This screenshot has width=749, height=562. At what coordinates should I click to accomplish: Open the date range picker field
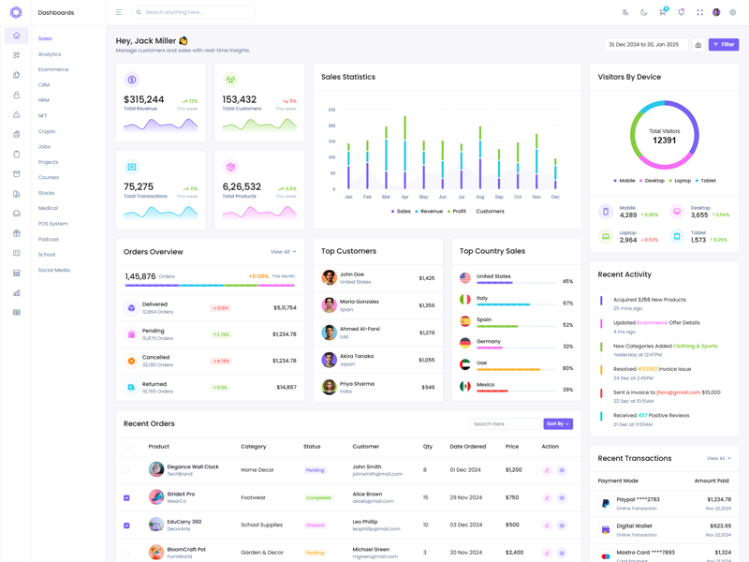645,45
